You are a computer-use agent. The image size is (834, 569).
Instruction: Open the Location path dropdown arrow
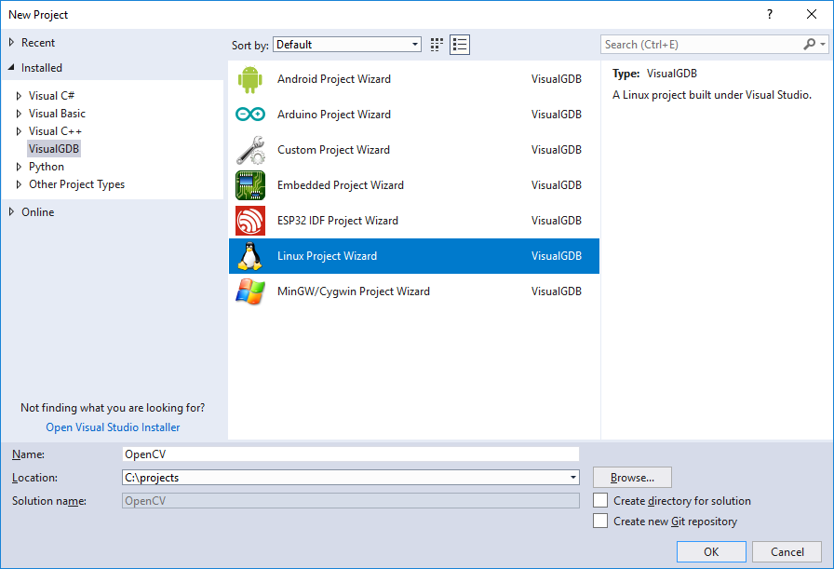[x=572, y=478]
